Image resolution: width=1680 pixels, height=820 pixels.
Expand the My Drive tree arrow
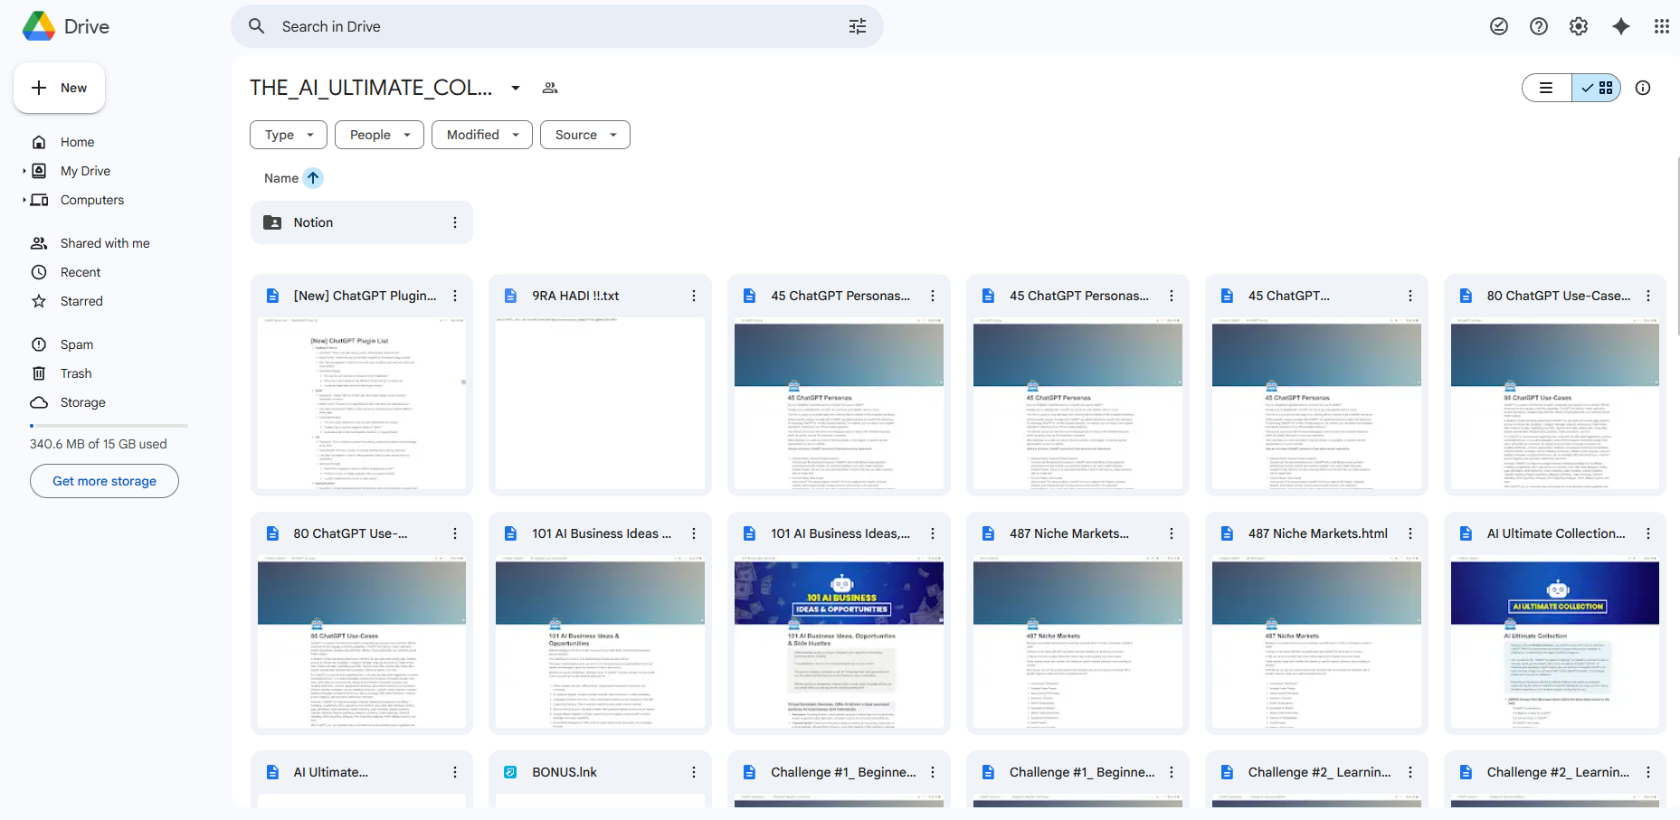point(24,171)
